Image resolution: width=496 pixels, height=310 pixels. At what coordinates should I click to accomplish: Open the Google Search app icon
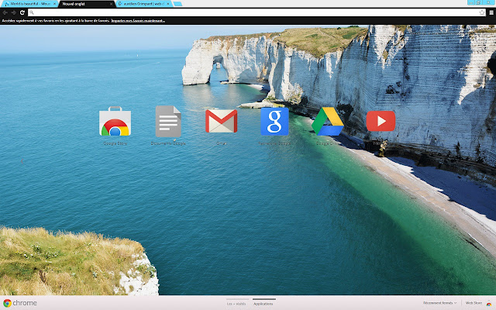pos(274,122)
